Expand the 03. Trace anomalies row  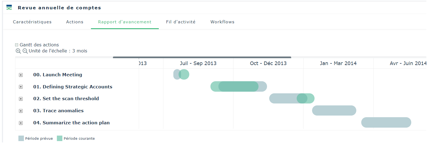click(21, 111)
